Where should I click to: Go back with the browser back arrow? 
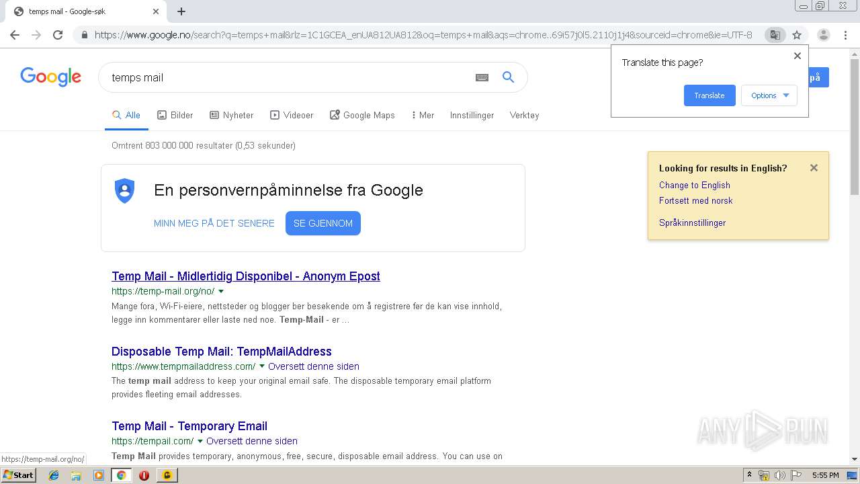tap(15, 35)
